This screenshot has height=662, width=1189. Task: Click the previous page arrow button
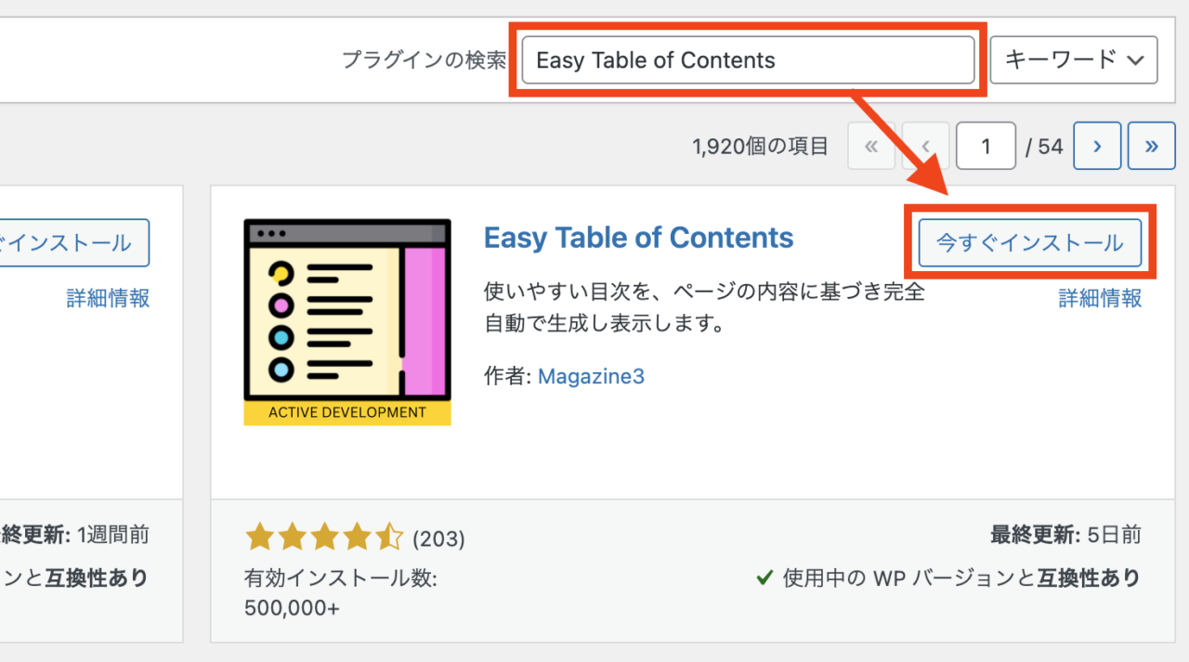pos(925,146)
